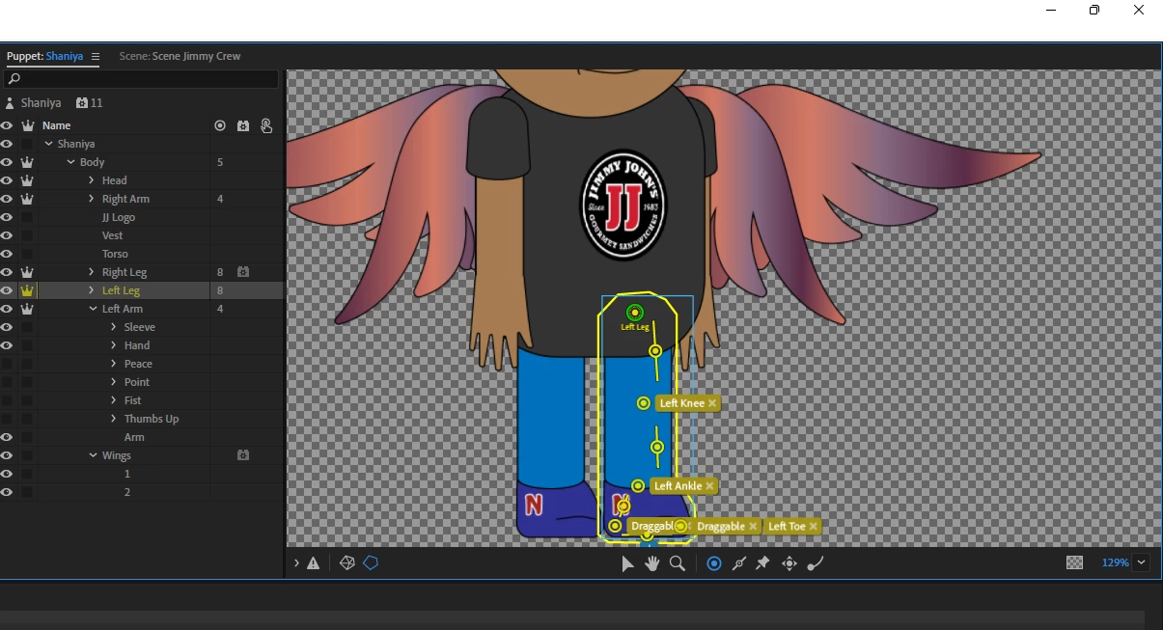Hide the Torso layer
Viewport: 1163px width, 630px height.
tap(7, 254)
